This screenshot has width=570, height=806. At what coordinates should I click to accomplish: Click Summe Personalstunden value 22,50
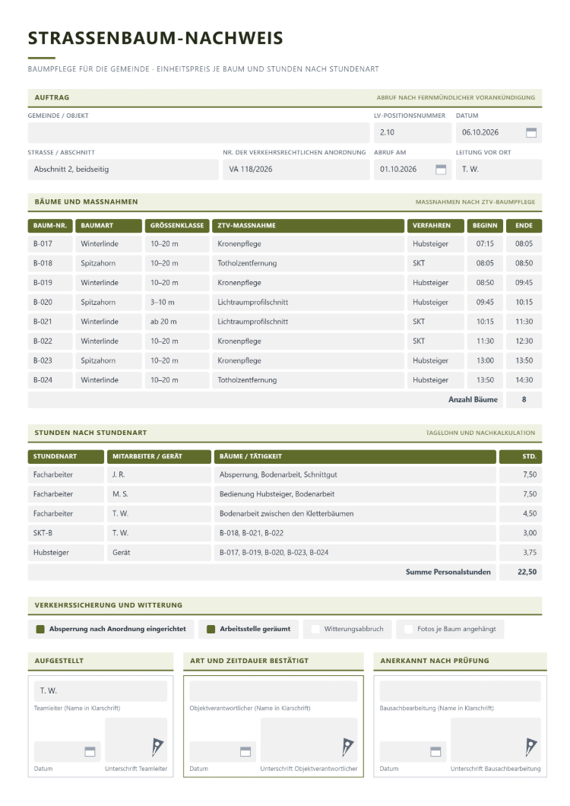point(520,573)
